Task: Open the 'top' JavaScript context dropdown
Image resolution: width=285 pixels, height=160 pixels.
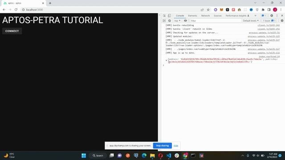Action: pyautogui.click(x=177, y=21)
